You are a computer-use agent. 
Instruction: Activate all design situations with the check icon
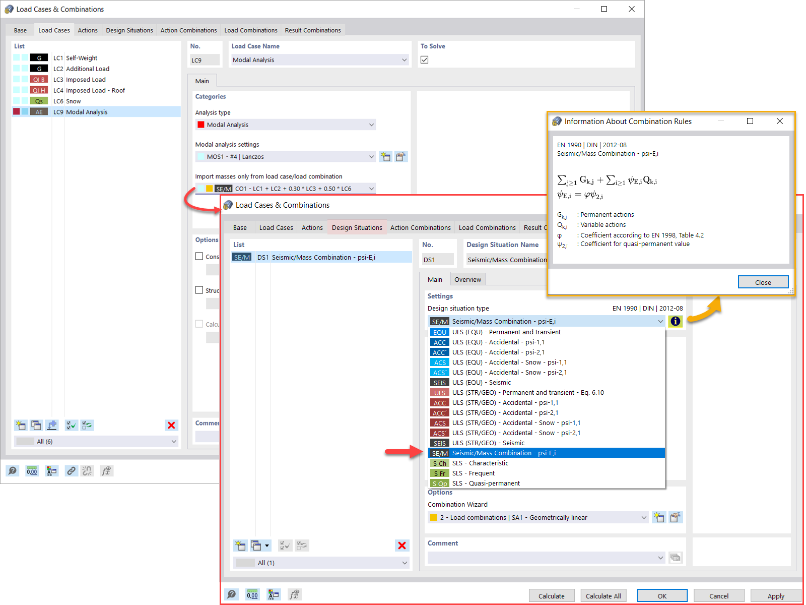(285, 545)
